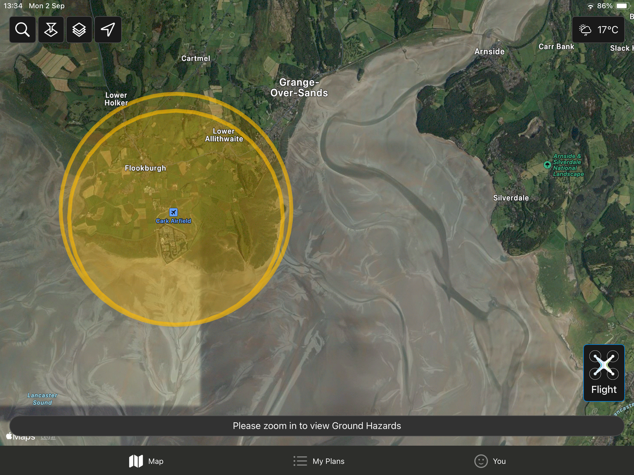Open the search magnifier tool
634x475 pixels.
(x=22, y=30)
